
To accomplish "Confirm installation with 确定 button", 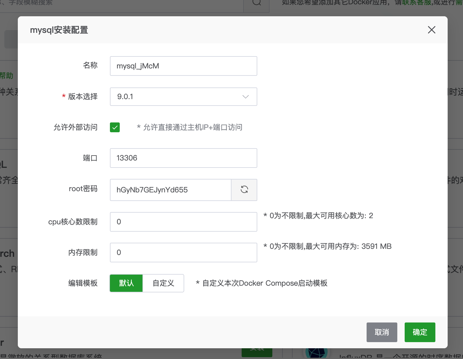I will click(x=420, y=332).
